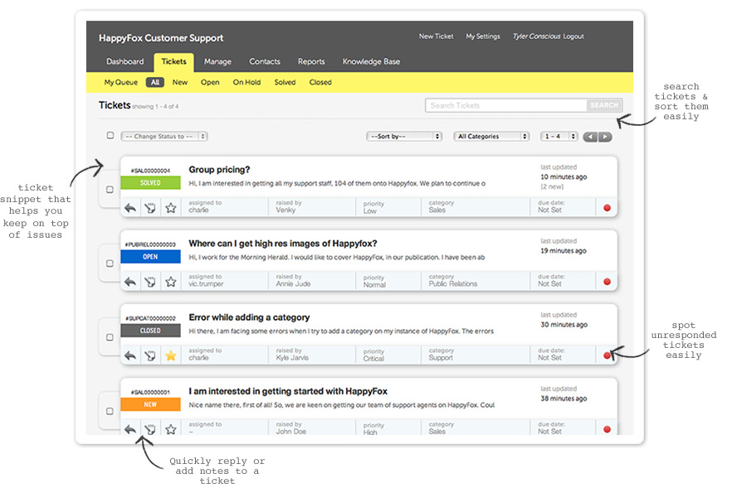Click red dot on getting started ticket
The width and height of the screenshot is (732, 493).
point(607,429)
